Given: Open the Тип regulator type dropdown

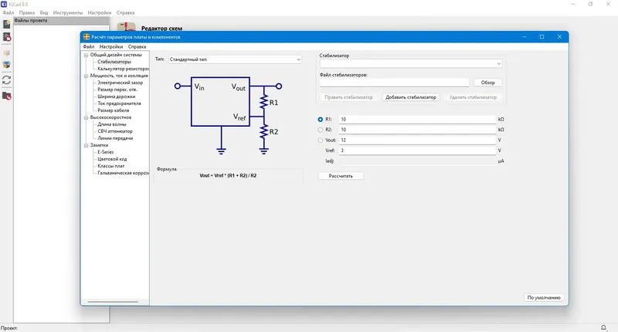Looking at the screenshot, I should click(x=235, y=59).
